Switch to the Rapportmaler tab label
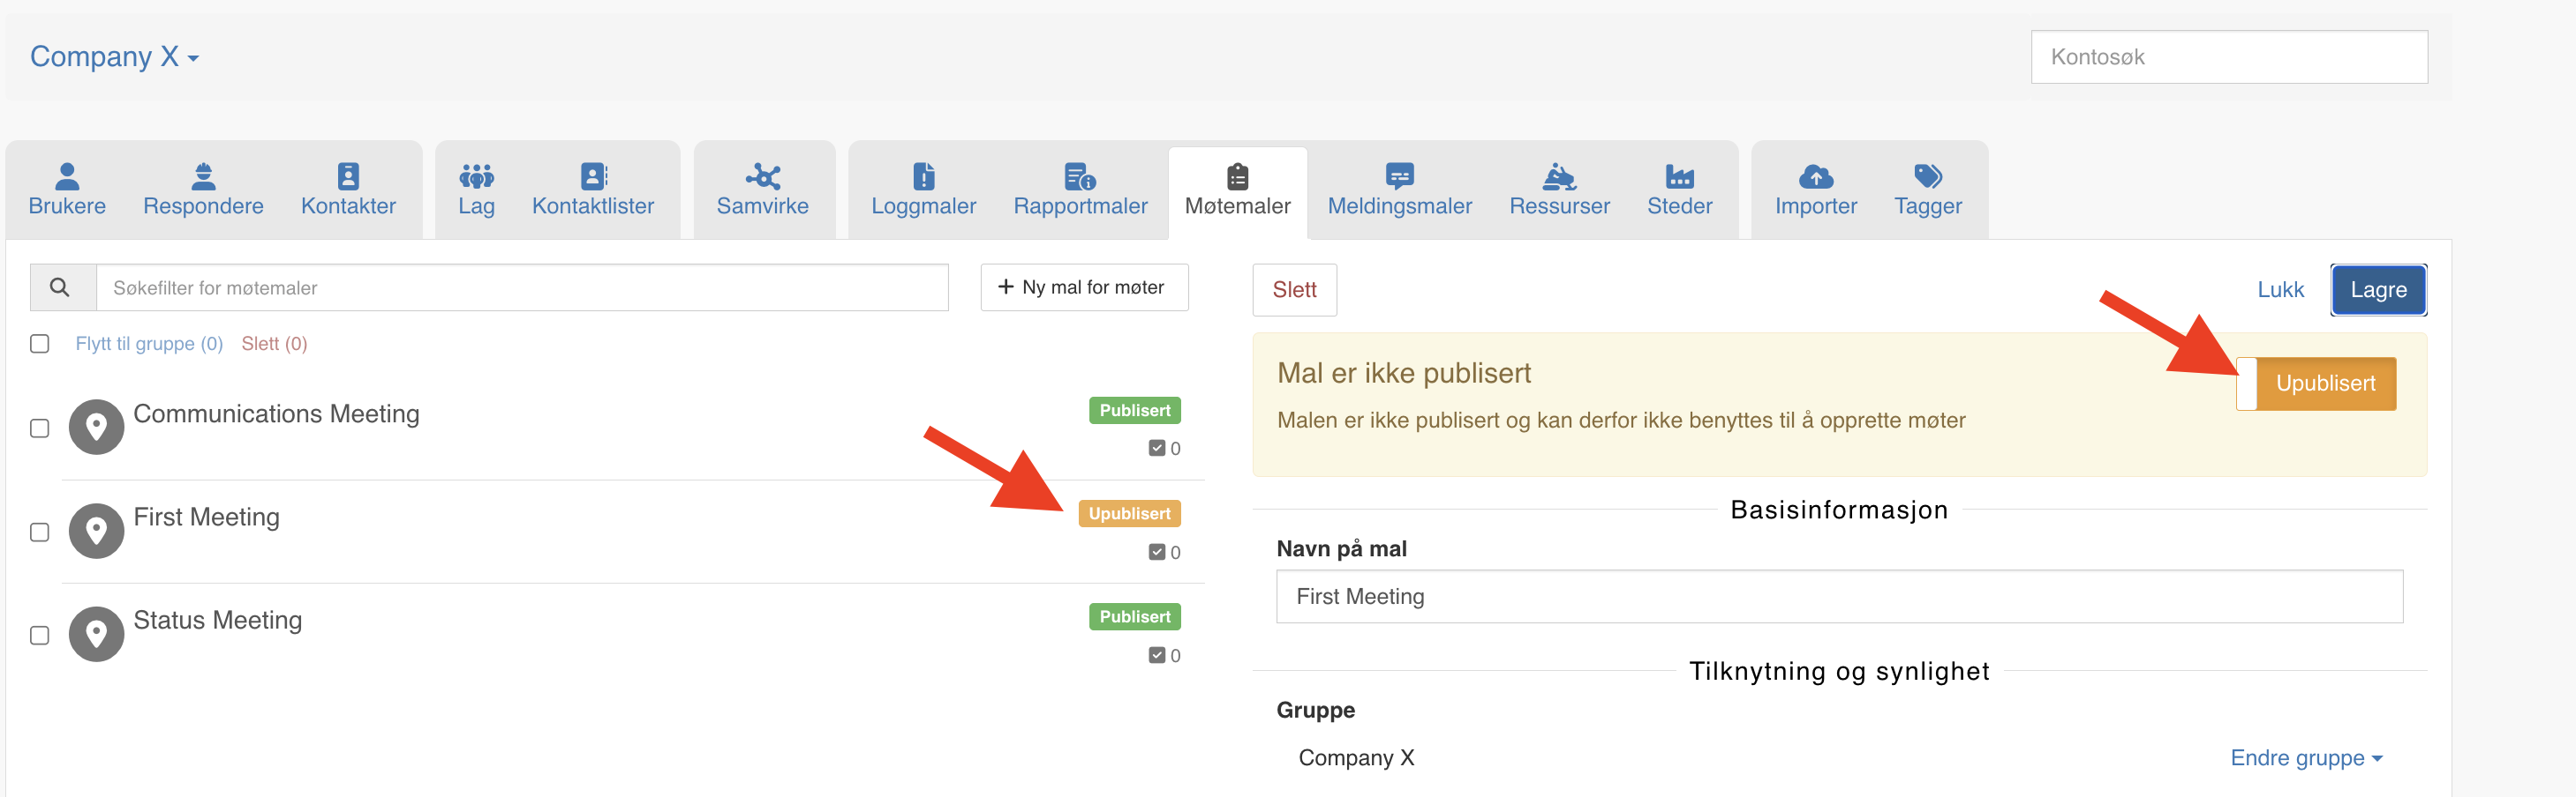This screenshot has width=2576, height=797. pos(1080,206)
